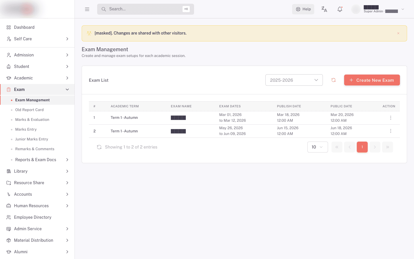Expand the Library menu
Screen dimensions: 414x259
coord(37,171)
